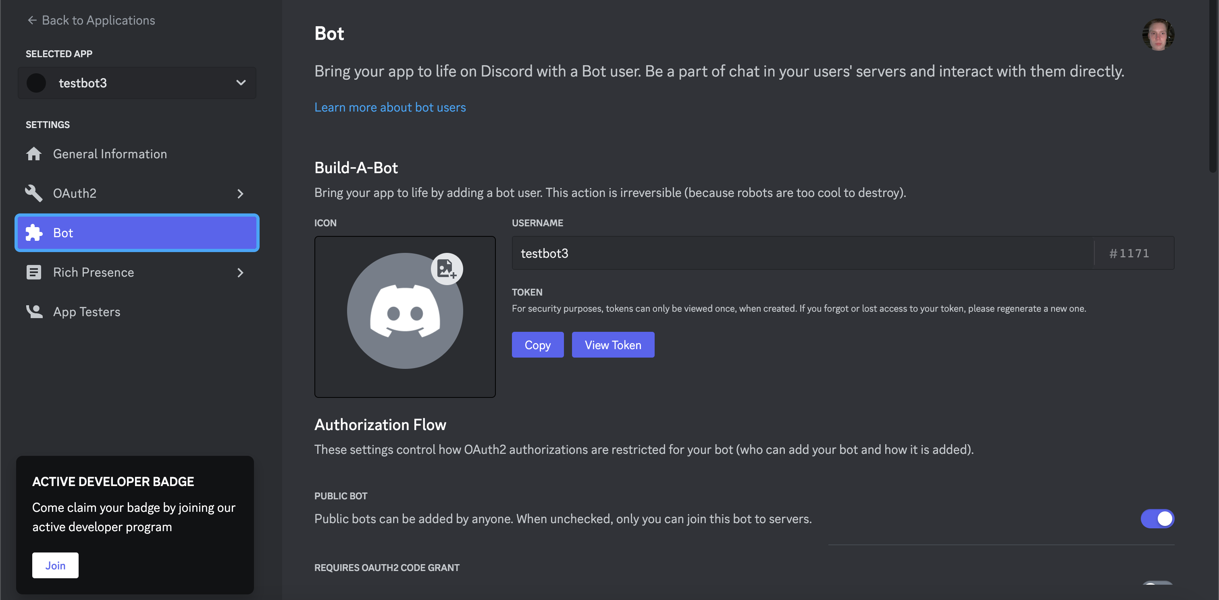Click the View Token button

point(614,345)
